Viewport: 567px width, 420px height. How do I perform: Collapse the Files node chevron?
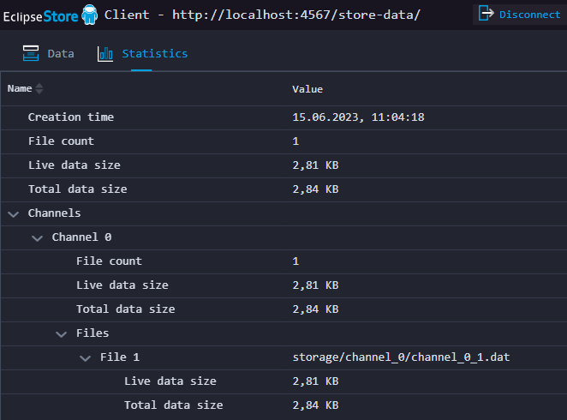click(61, 334)
